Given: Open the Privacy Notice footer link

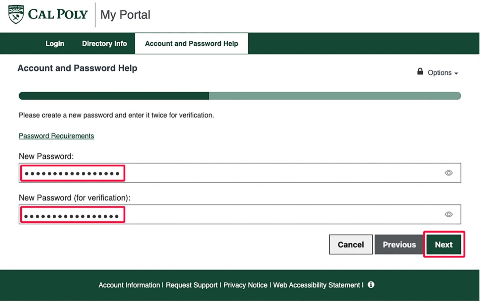Looking at the screenshot, I should coord(246,285).
